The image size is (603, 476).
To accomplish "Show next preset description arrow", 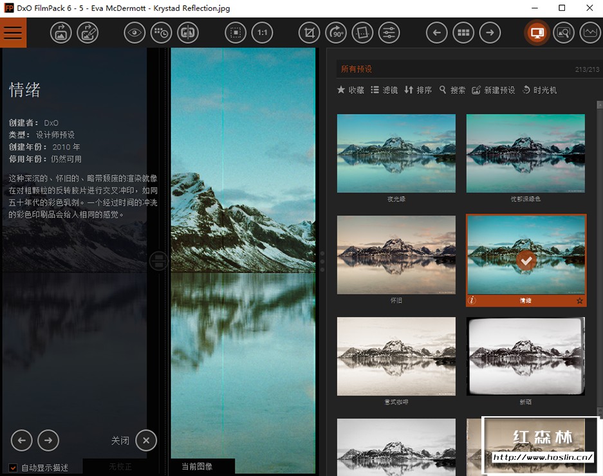I will point(48,440).
